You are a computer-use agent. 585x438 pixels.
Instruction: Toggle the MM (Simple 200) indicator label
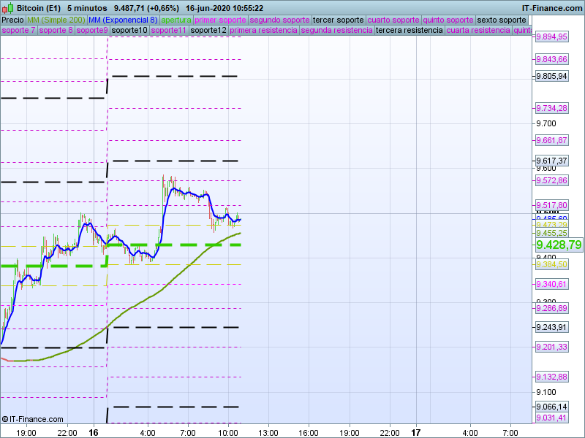point(56,20)
